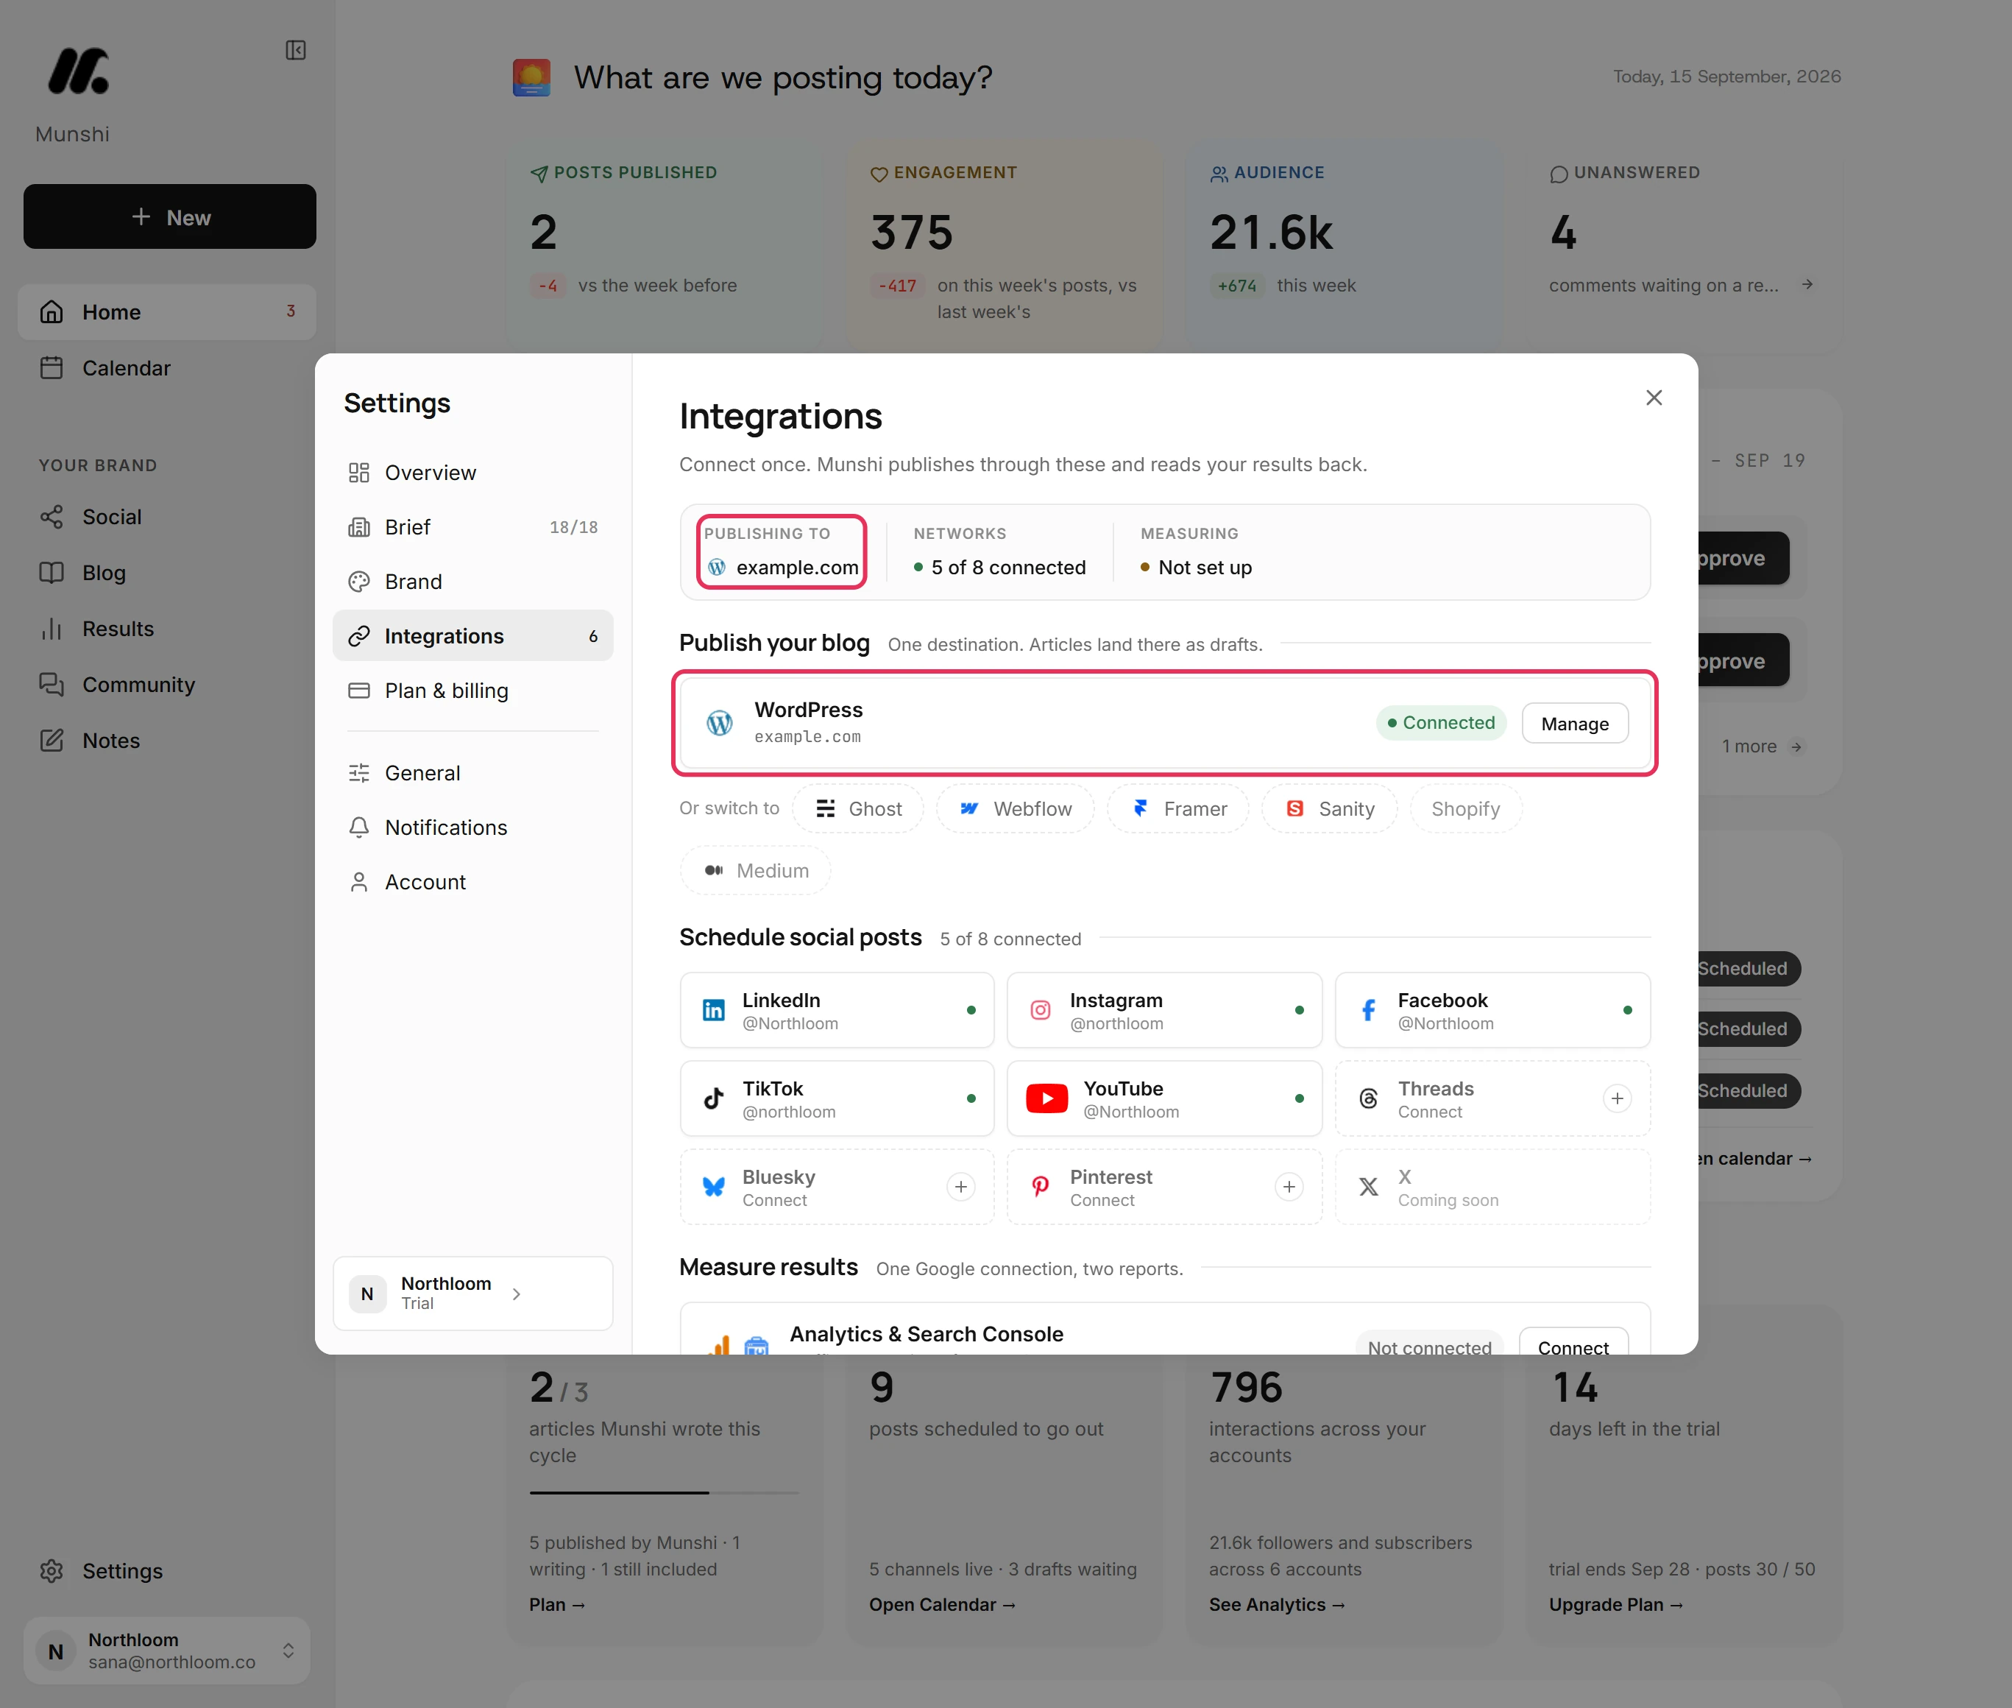Click the Posts Published stat card
This screenshot has width=2012, height=1708.
(x=664, y=248)
